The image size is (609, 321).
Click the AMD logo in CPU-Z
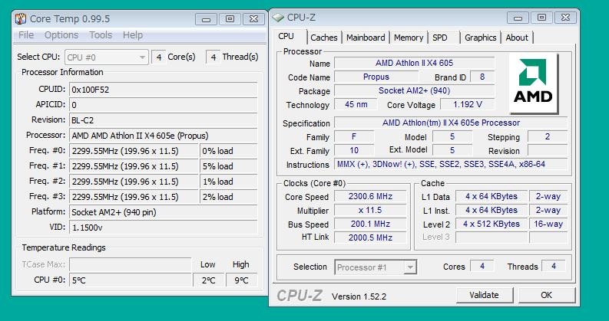(533, 84)
